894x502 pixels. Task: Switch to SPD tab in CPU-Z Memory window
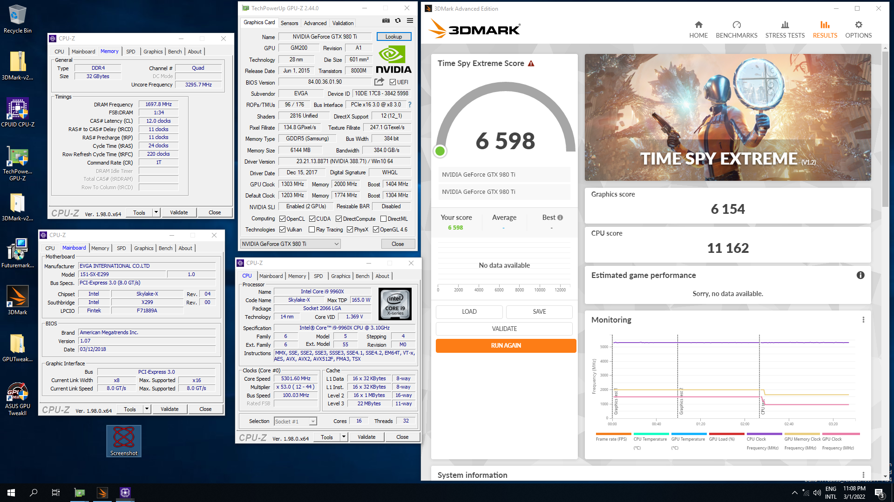(131, 52)
